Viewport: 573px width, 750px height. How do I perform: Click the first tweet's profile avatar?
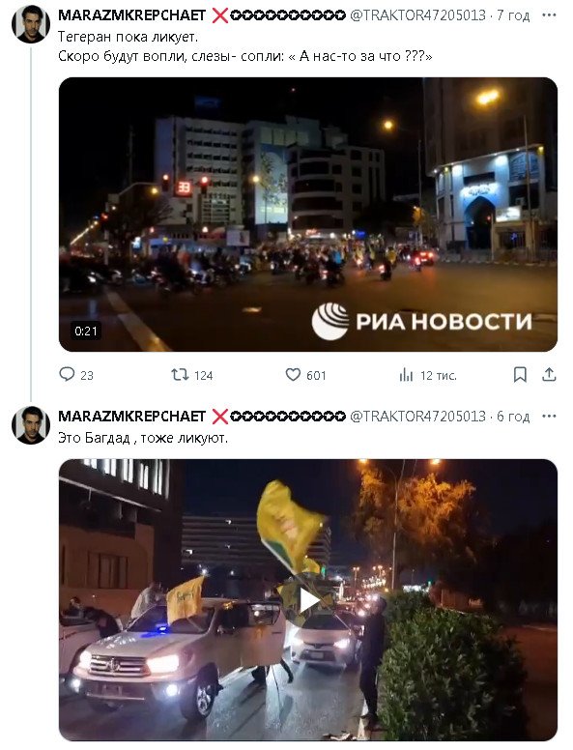pyautogui.click(x=31, y=24)
